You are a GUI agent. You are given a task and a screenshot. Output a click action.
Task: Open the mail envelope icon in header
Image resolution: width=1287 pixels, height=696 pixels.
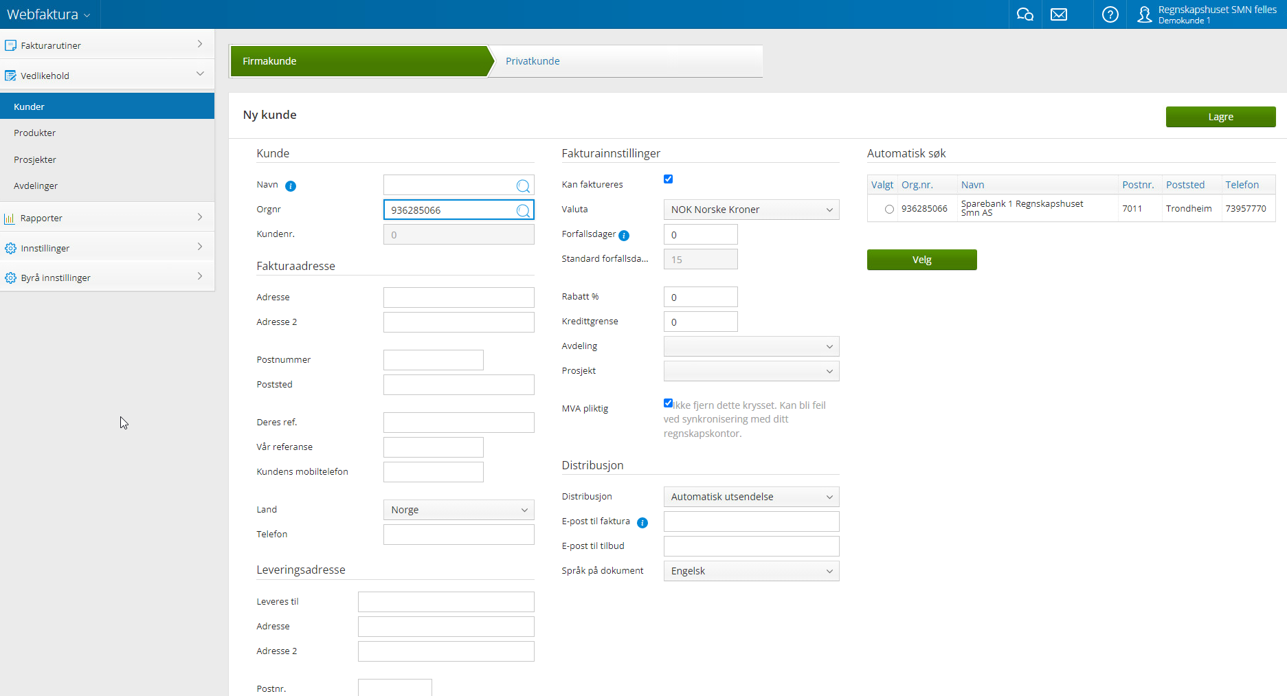click(1059, 14)
